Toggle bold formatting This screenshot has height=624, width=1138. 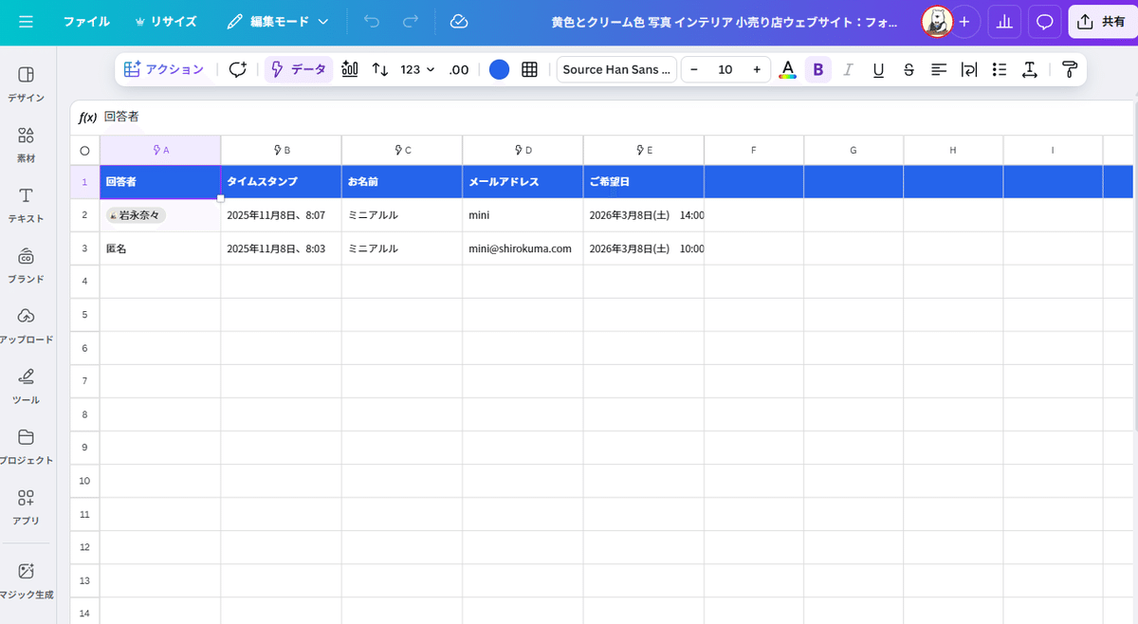[817, 69]
